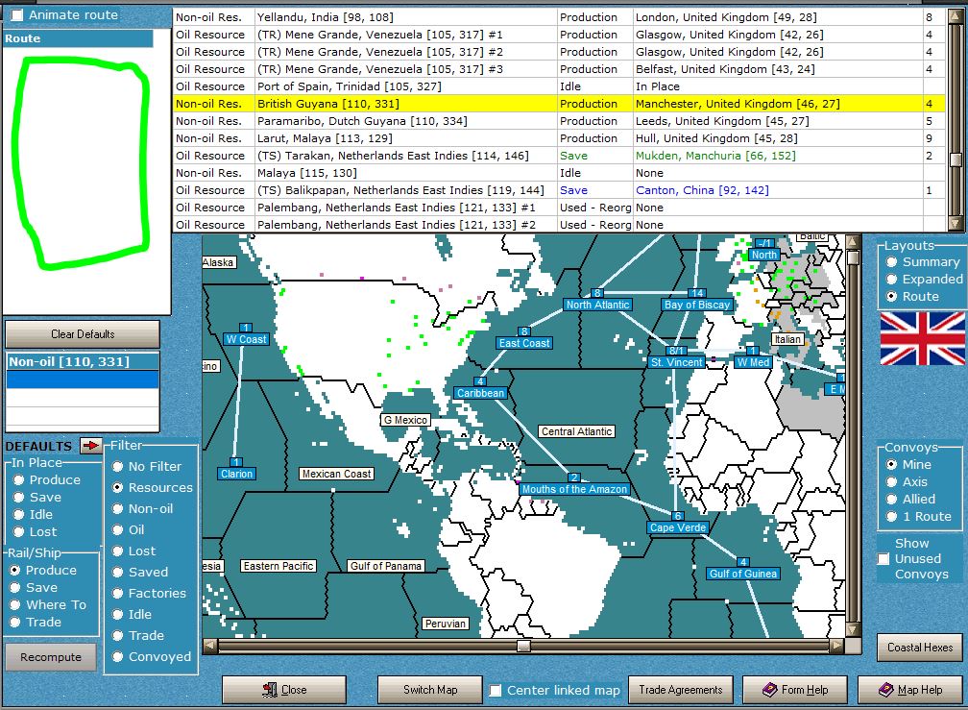Click the map vertical scroll down arrow
The width and height of the screenshot is (968, 710).
pos(853,629)
